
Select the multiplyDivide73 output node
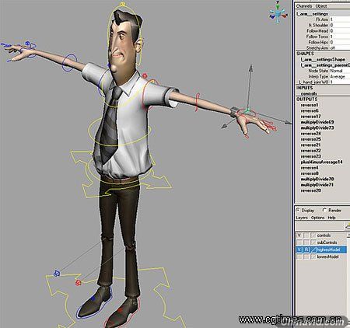click(x=317, y=127)
